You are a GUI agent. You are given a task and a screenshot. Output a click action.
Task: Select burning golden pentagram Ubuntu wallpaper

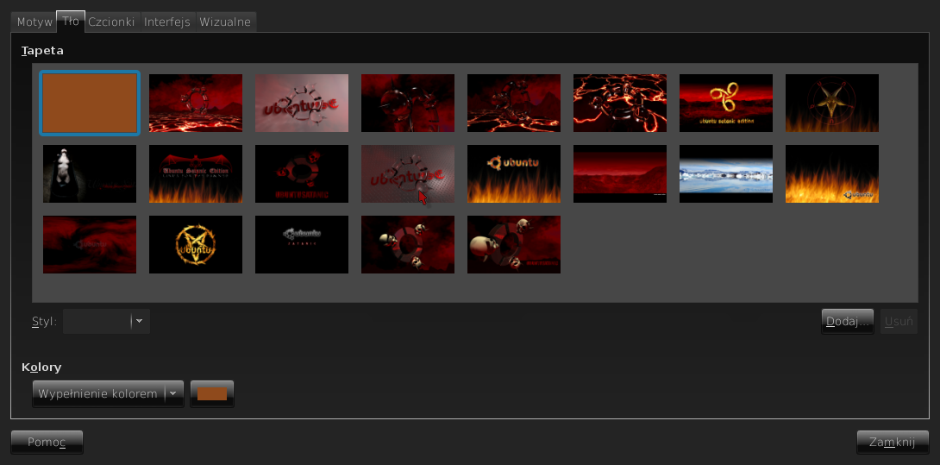pyautogui.click(x=196, y=244)
